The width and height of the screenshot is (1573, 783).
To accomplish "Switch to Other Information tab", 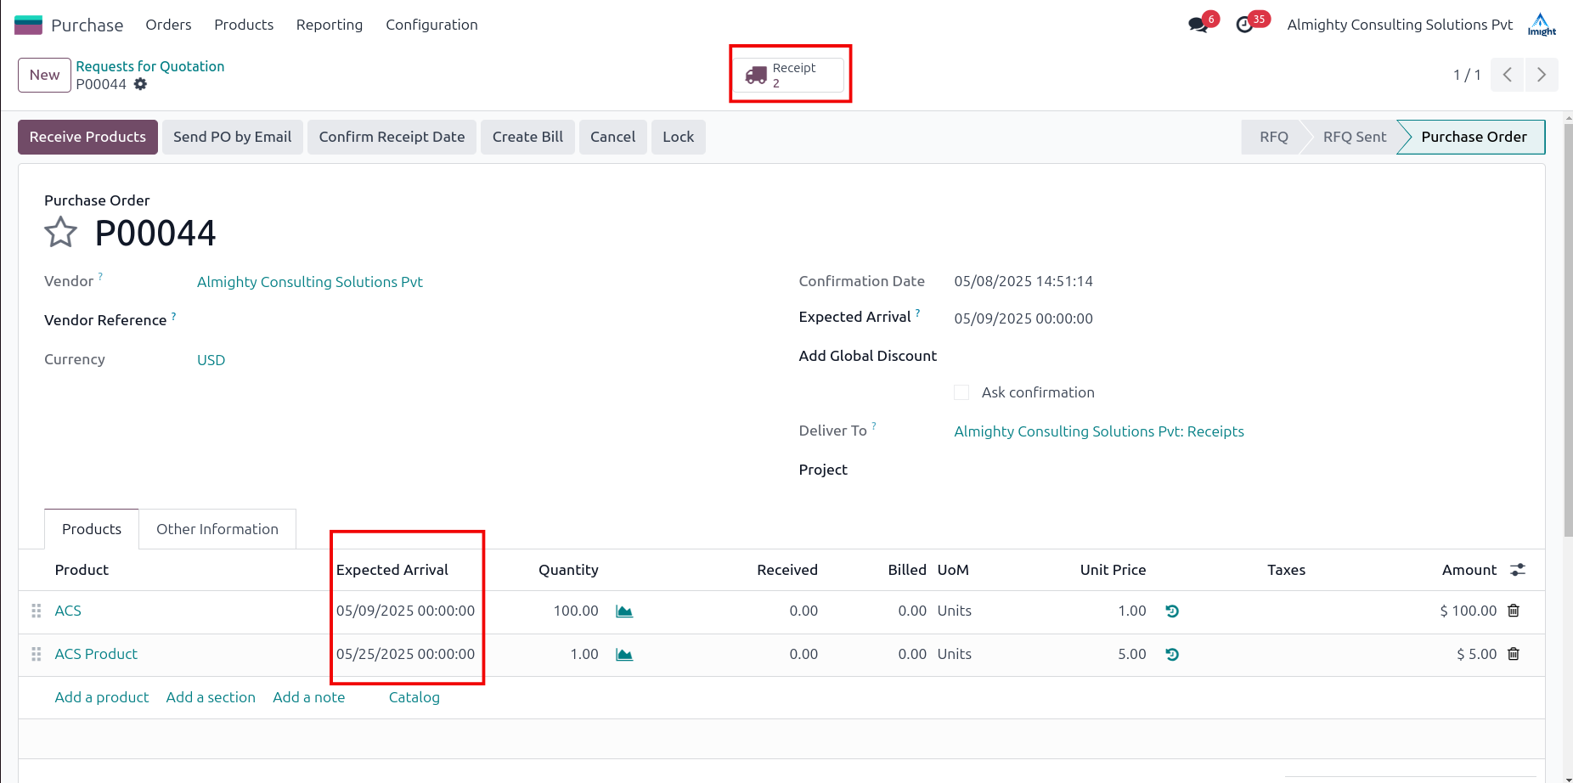I will point(217,529).
